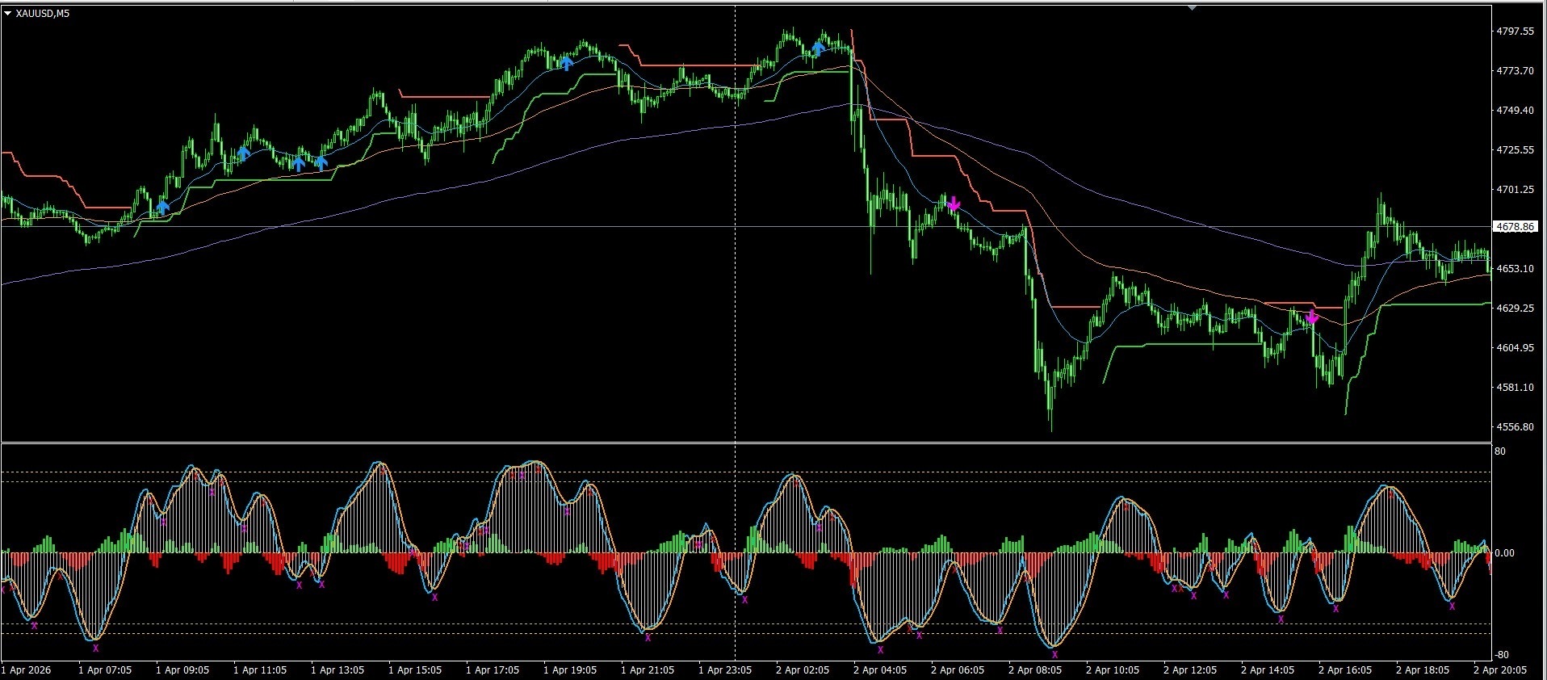Select the rightmost blue up arrow near chart high
This screenshot has width=1547, height=680.
[819, 48]
